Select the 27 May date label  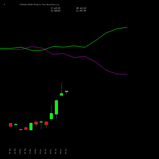(30, 151)
